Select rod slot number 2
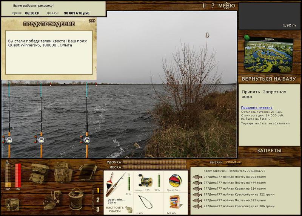This screenshot has width=302, height=216. 98,200
